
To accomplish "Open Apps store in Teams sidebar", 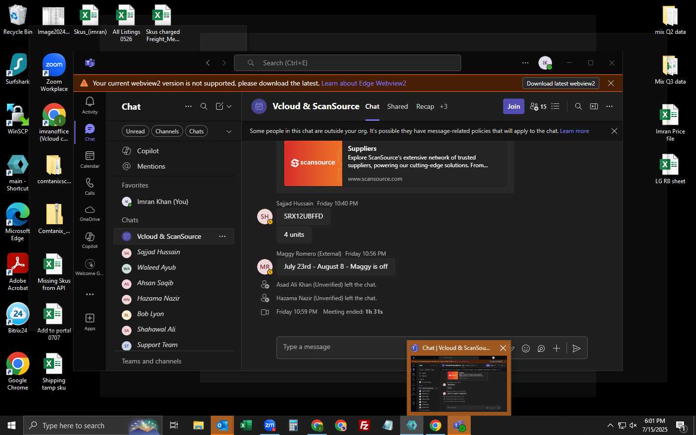I will pos(90,322).
